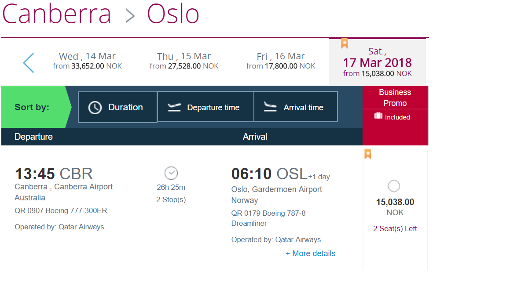
Task: Click the baggage icon next to Included
Action: [378, 116]
